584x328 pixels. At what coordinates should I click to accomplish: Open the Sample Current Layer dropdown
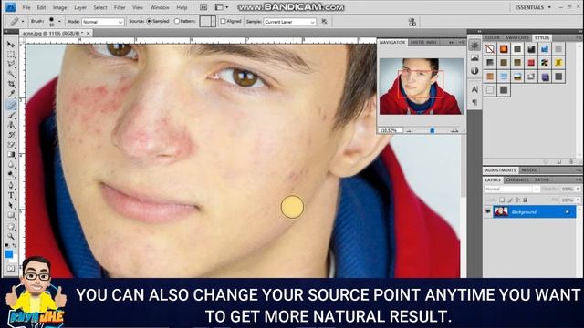[x=289, y=22]
